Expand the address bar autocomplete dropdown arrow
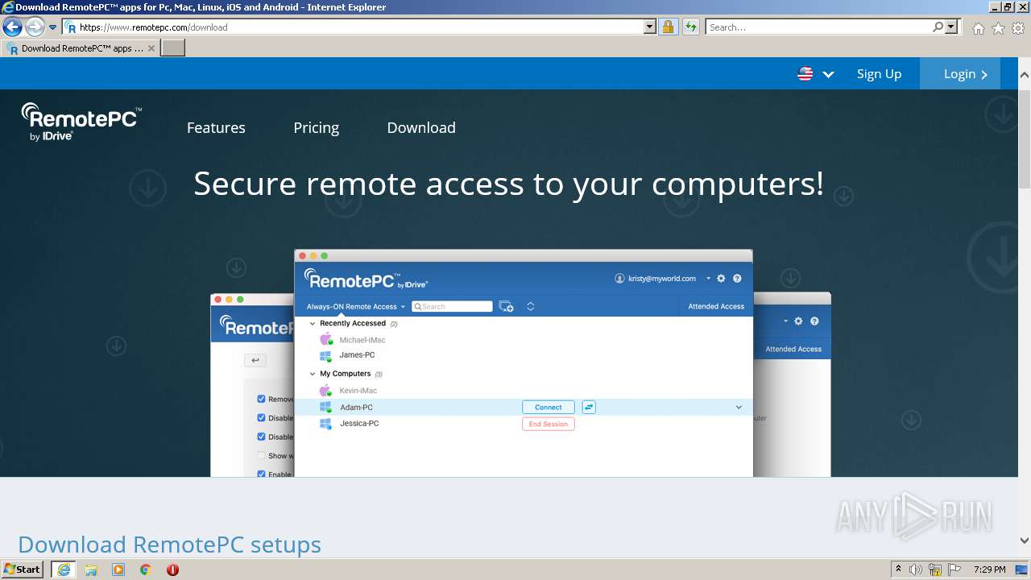Screen dimensions: 1031x580 pos(650,27)
